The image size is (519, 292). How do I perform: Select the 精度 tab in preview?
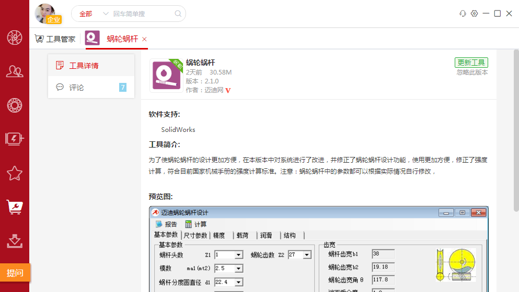(x=219, y=236)
